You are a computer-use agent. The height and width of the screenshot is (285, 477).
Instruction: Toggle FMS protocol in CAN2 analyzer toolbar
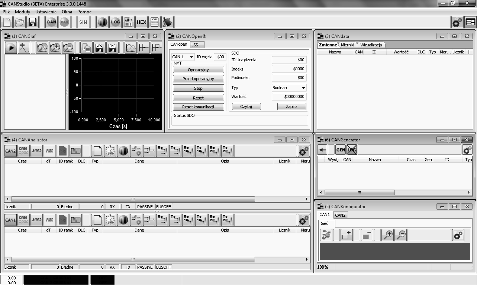point(49,151)
